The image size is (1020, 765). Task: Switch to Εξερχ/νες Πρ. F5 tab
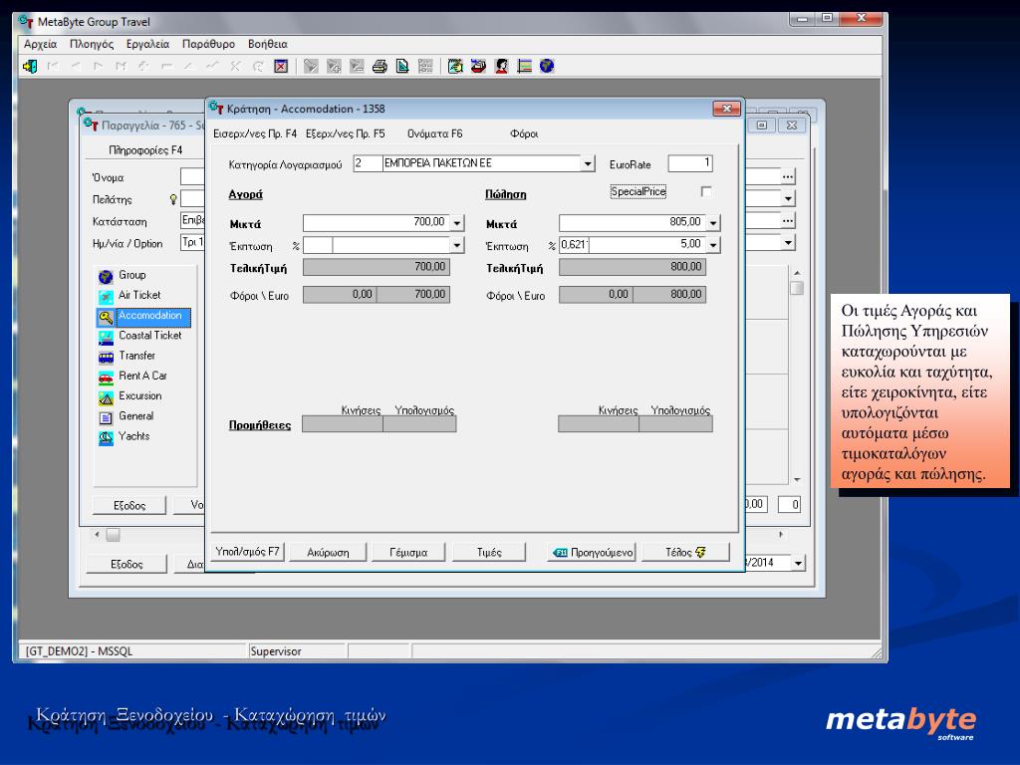click(x=346, y=134)
